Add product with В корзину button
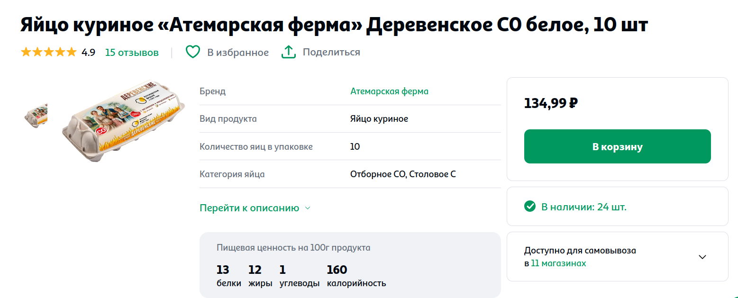 (617, 146)
